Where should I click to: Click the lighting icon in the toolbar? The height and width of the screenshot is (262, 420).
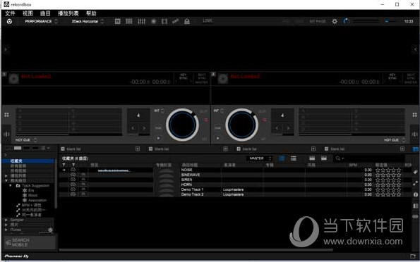[176, 21]
